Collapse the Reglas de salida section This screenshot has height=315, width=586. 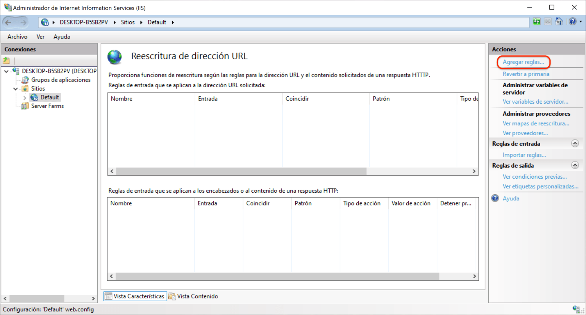click(575, 165)
